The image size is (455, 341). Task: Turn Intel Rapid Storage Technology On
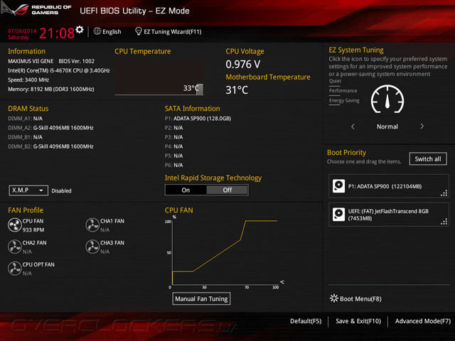186,190
